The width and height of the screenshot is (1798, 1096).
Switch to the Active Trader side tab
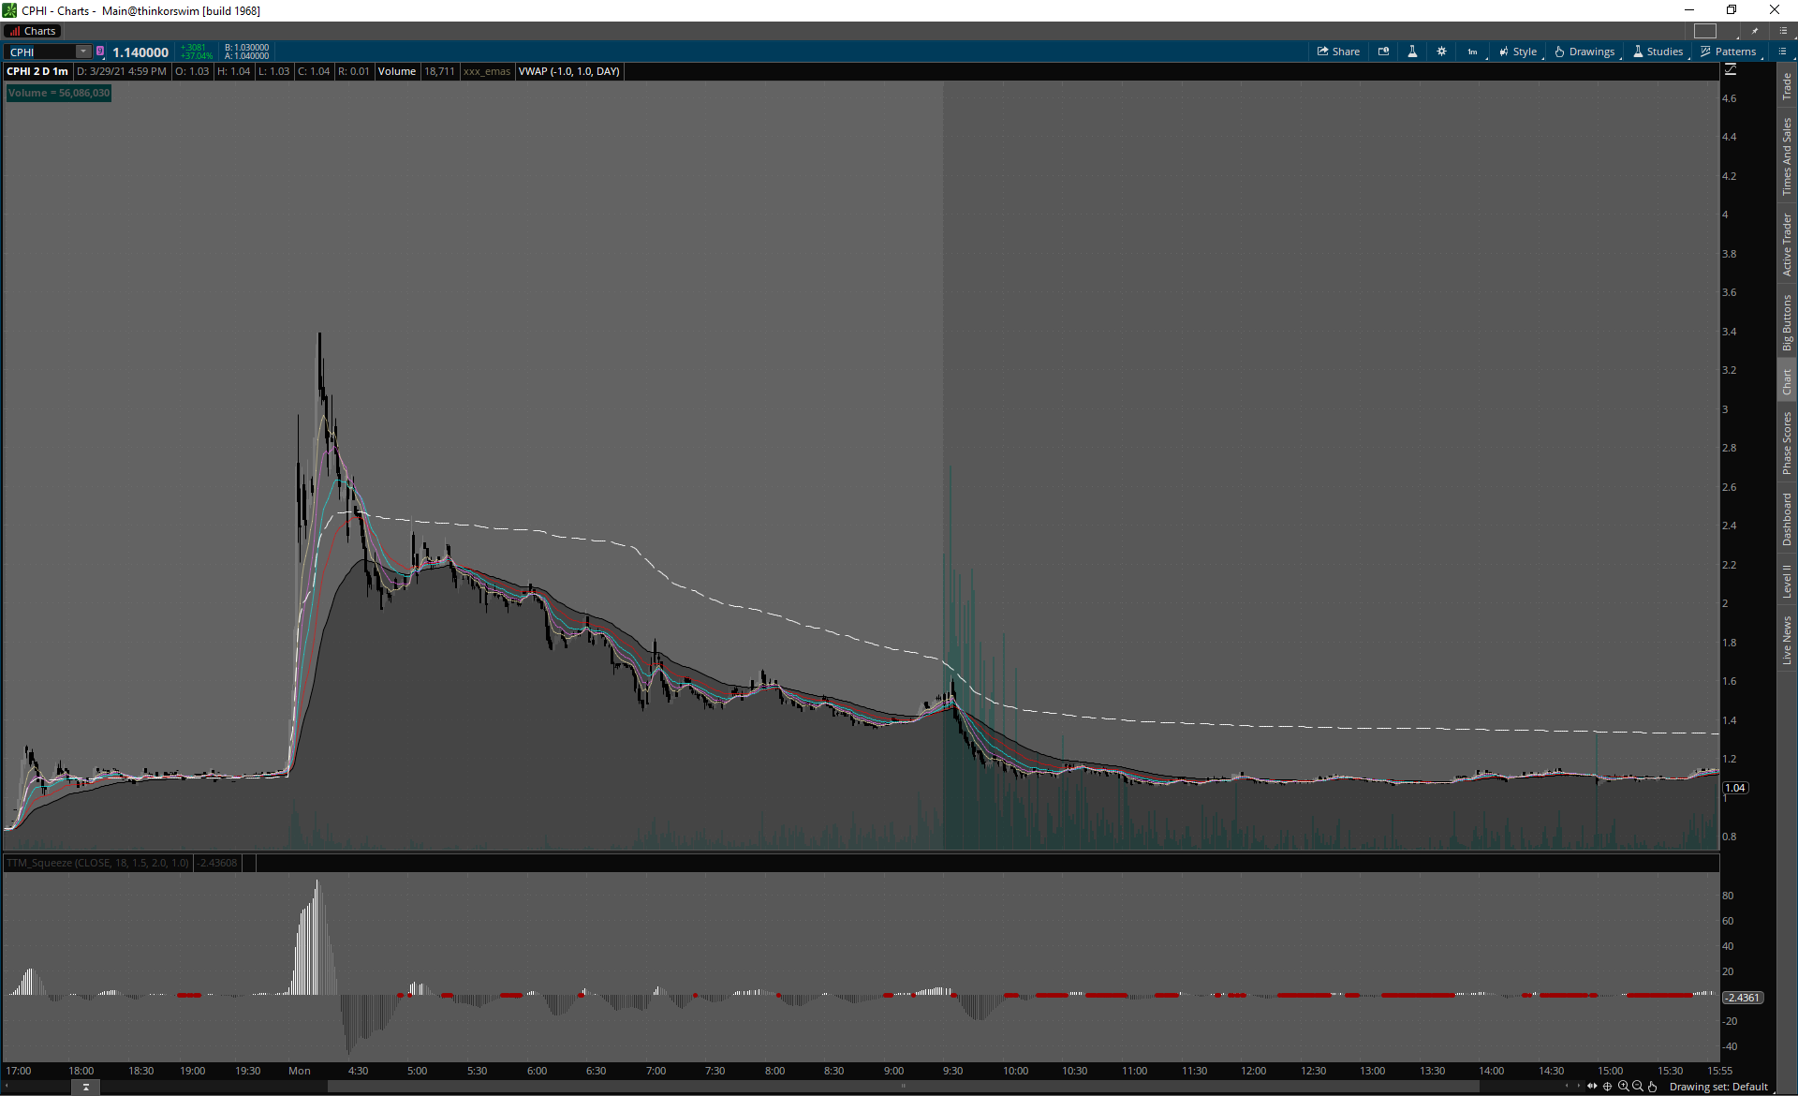pyautogui.click(x=1787, y=245)
